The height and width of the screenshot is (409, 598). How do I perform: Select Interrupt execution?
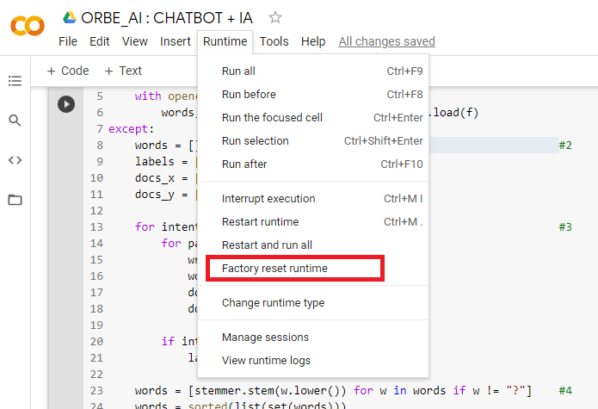point(313,198)
